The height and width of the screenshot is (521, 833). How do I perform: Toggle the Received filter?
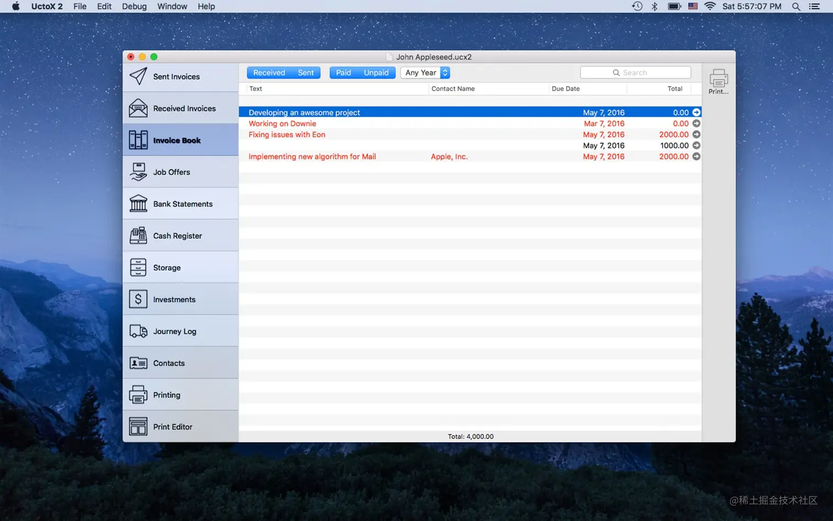pos(269,73)
